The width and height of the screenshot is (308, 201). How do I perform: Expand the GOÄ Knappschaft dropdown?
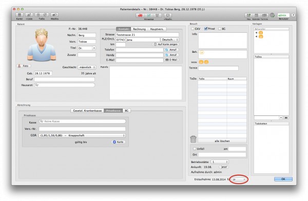pos(82,135)
